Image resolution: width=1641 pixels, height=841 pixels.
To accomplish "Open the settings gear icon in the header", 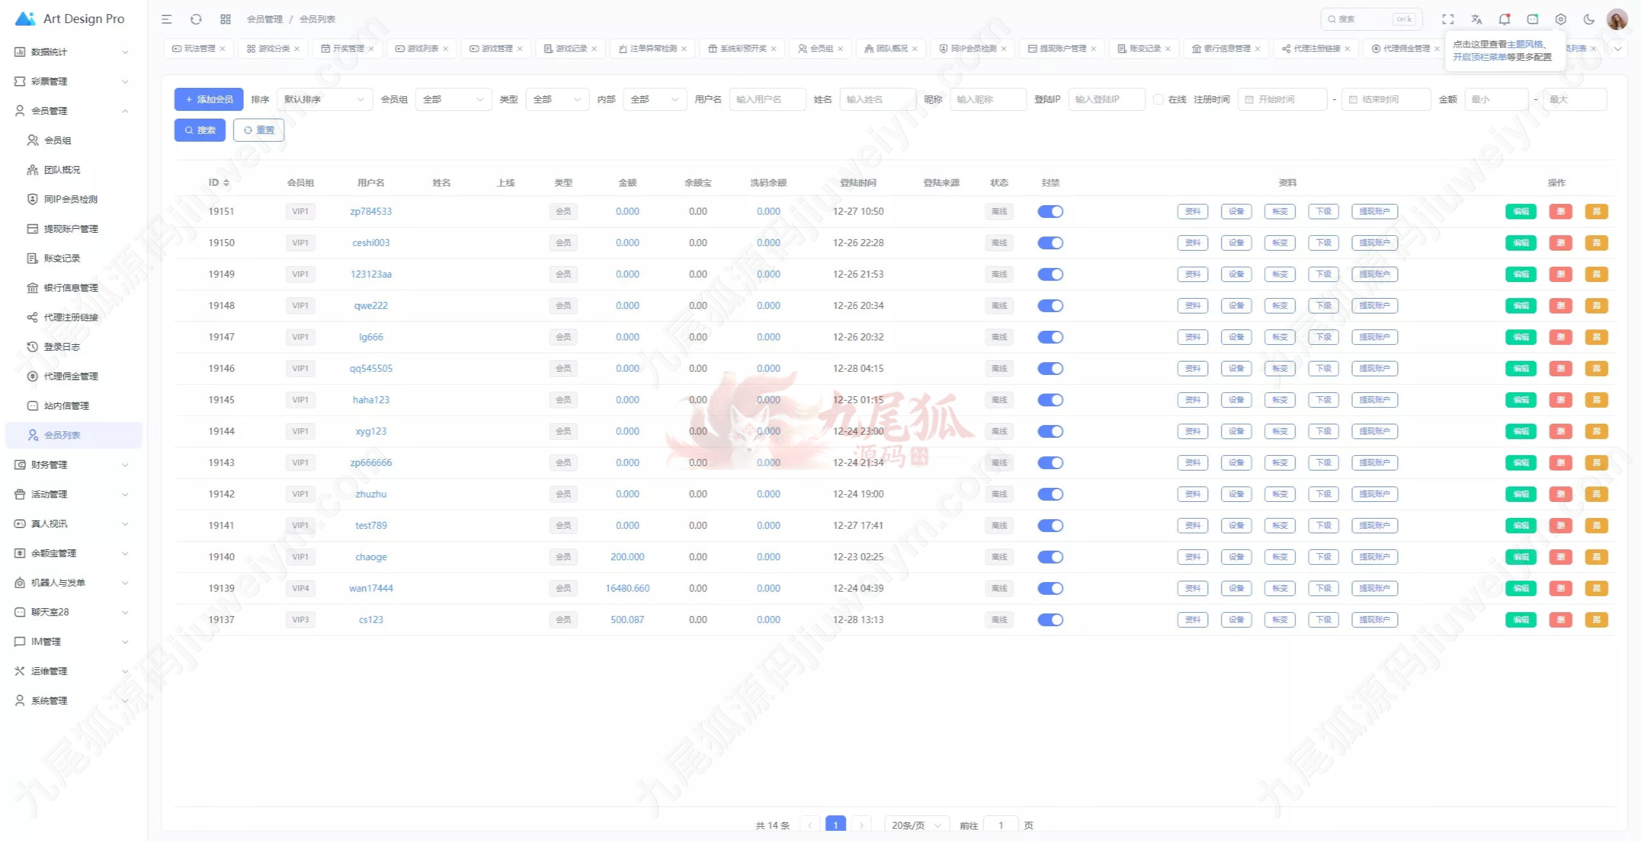I will pos(1561,19).
